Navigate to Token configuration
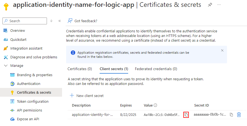247x126 pixels. [33, 102]
